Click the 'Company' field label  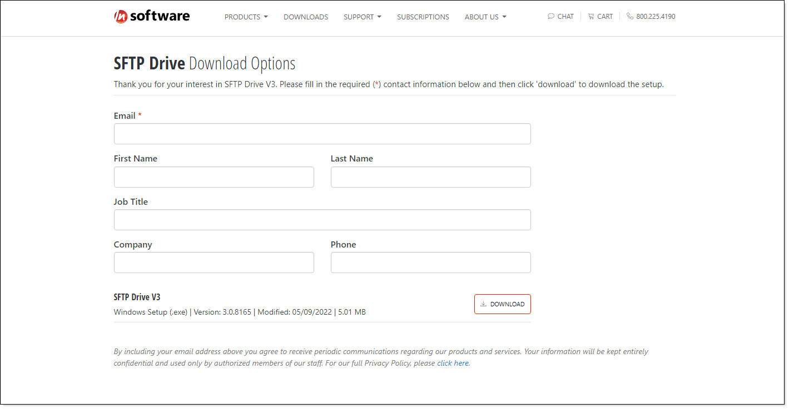(x=133, y=245)
